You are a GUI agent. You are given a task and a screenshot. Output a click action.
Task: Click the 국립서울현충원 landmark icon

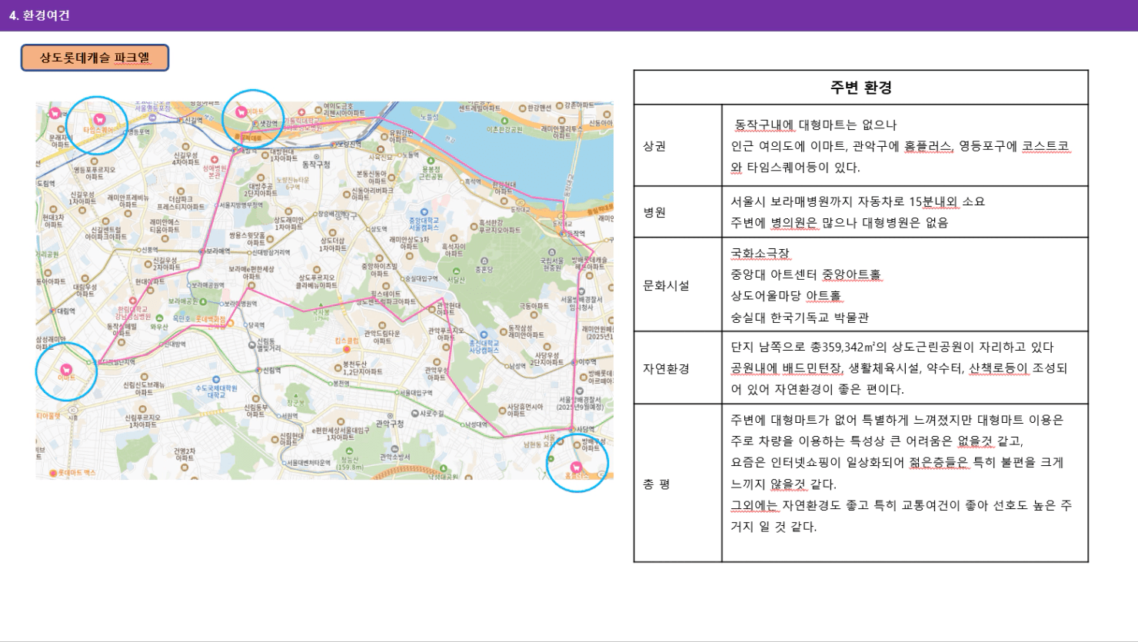tap(551, 252)
